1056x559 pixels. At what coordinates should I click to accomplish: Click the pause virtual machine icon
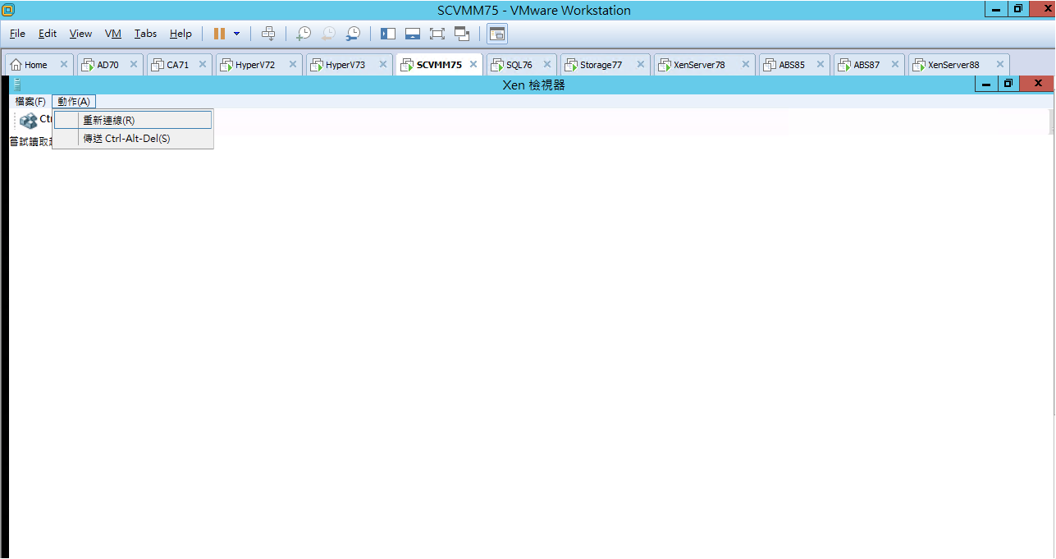[219, 34]
